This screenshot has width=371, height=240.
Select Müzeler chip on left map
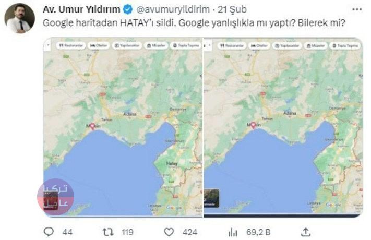156,45
